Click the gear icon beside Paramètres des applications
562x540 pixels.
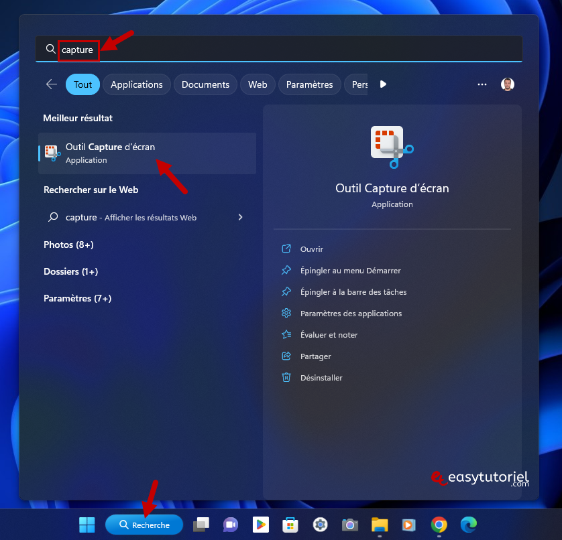[286, 313]
